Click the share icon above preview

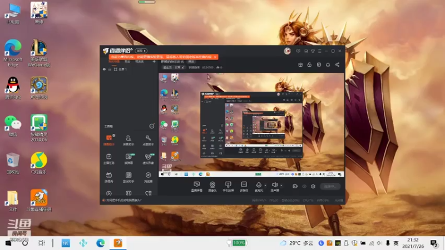[x=337, y=64]
